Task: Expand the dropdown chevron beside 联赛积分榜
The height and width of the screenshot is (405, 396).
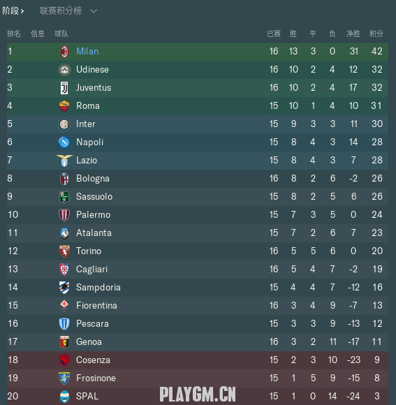Action: tap(94, 11)
